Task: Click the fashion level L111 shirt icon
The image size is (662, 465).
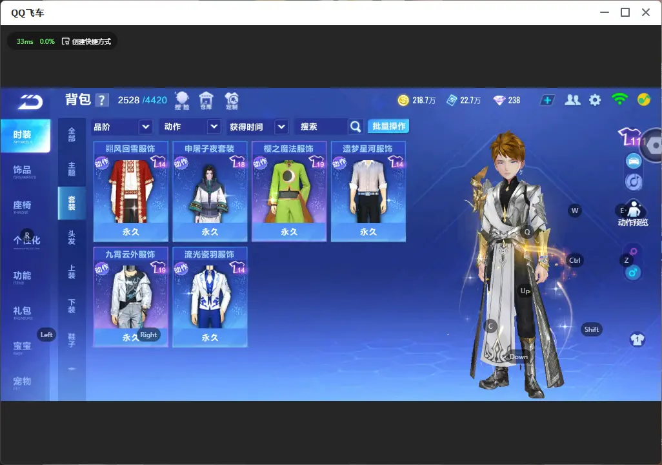Action: point(630,136)
